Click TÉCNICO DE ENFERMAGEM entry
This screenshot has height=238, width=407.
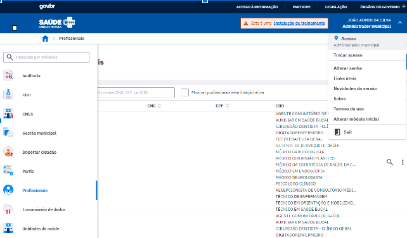pos(301,196)
